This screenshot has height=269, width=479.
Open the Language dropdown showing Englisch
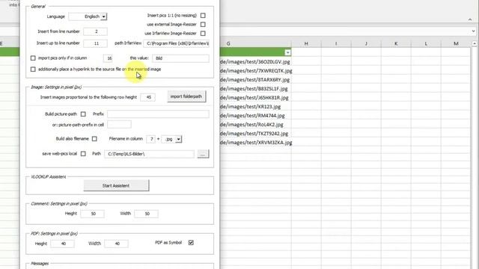[104, 16]
